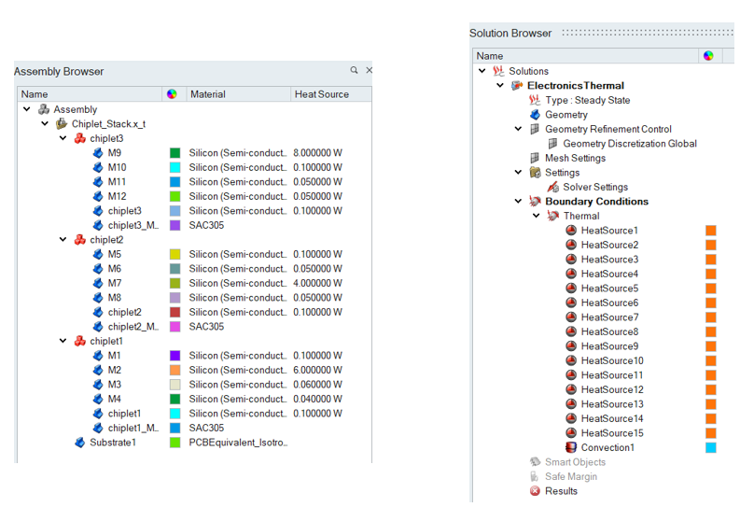Click the Geometry icon under ElectronicsThermal
This screenshot has width=754, height=521.
535,115
